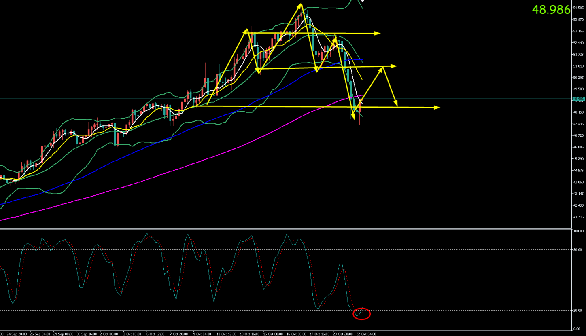
Task: Click the 46.720 price axis label
Action: pos(578,135)
